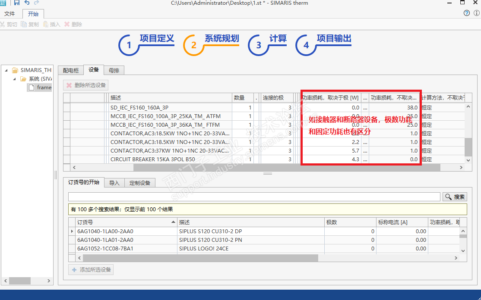Viewport: 481px width, 300px height.
Task: Click the Copy (复制) toolbar item
Action: pyautogui.click(x=30, y=25)
